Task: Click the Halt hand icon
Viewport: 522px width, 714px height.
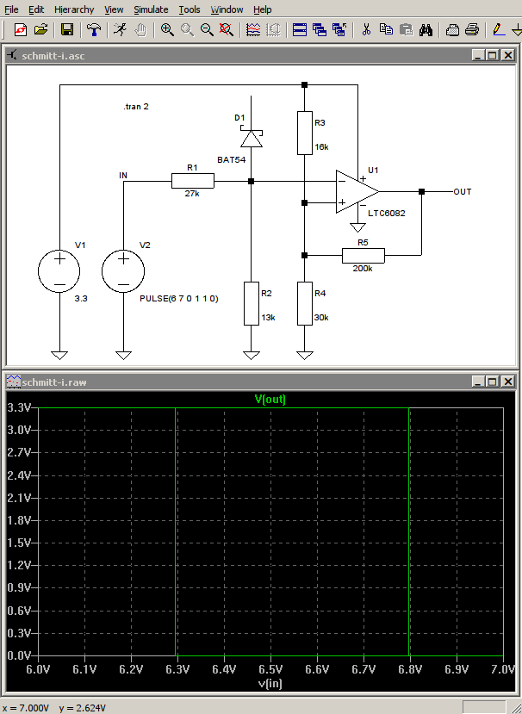Action: point(140,30)
